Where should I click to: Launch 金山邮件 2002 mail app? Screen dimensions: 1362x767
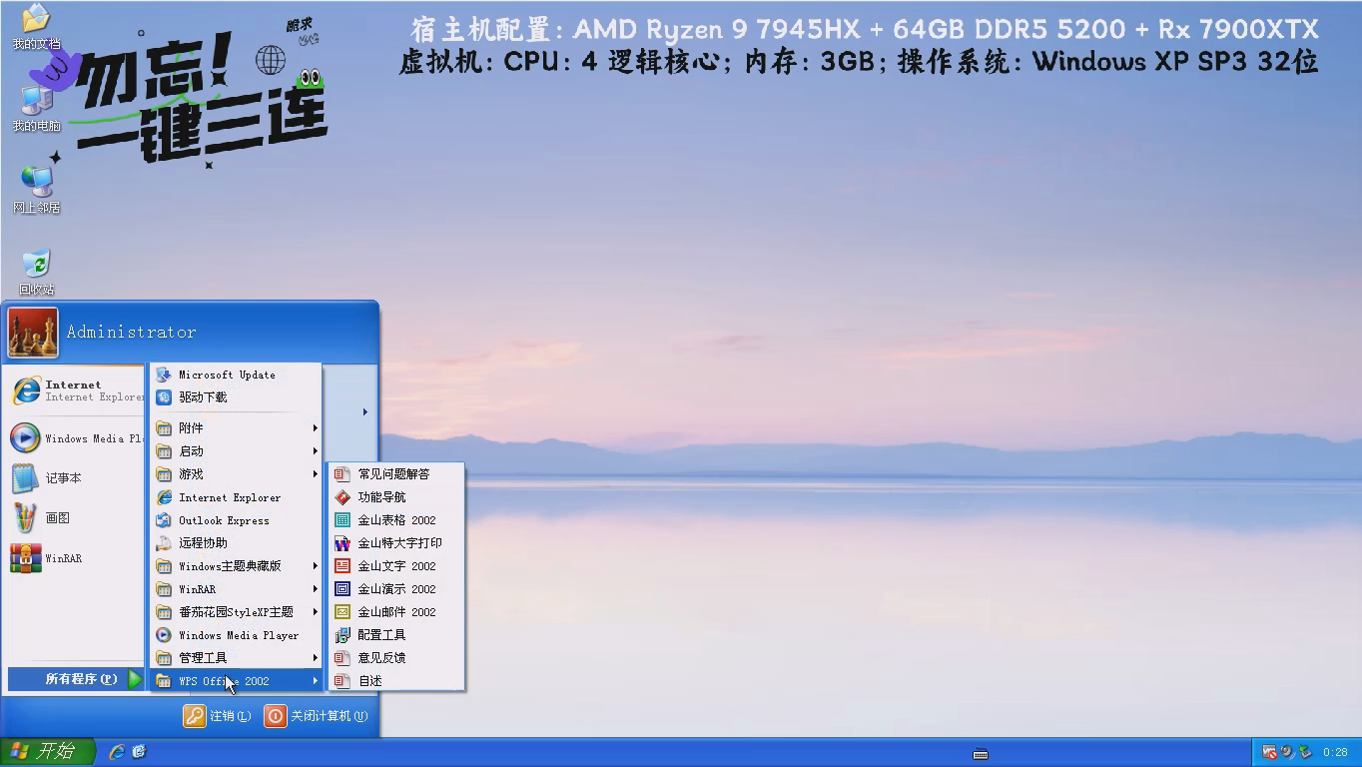tap(396, 612)
